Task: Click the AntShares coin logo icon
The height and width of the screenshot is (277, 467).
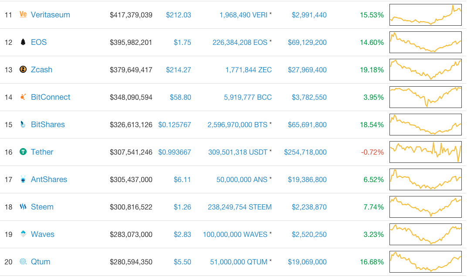Action: 23,179
